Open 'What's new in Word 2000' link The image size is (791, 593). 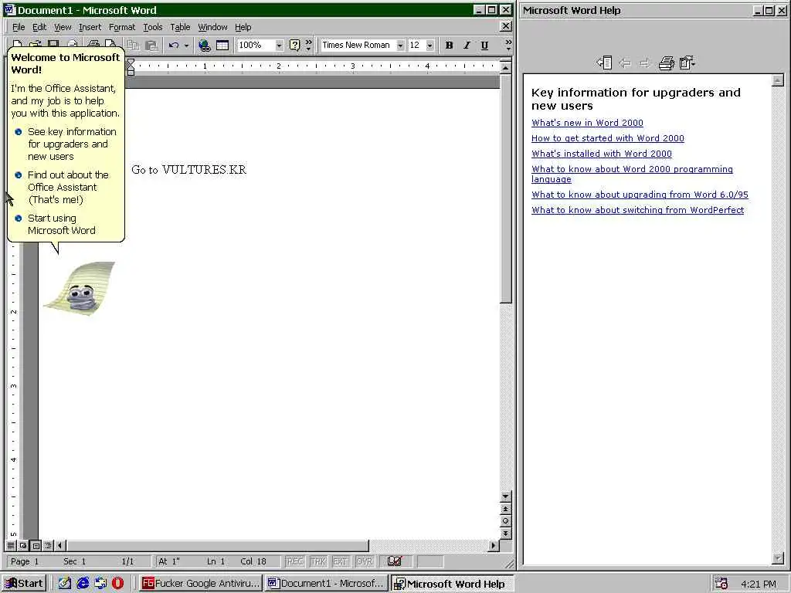587,123
